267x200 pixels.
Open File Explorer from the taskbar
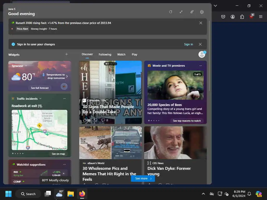click(x=70, y=194)
